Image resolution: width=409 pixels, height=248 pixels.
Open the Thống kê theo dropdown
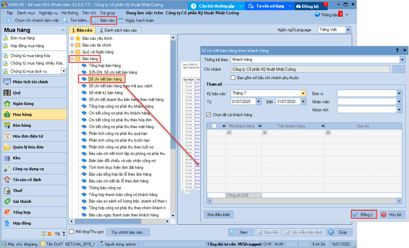click(403, 60)
